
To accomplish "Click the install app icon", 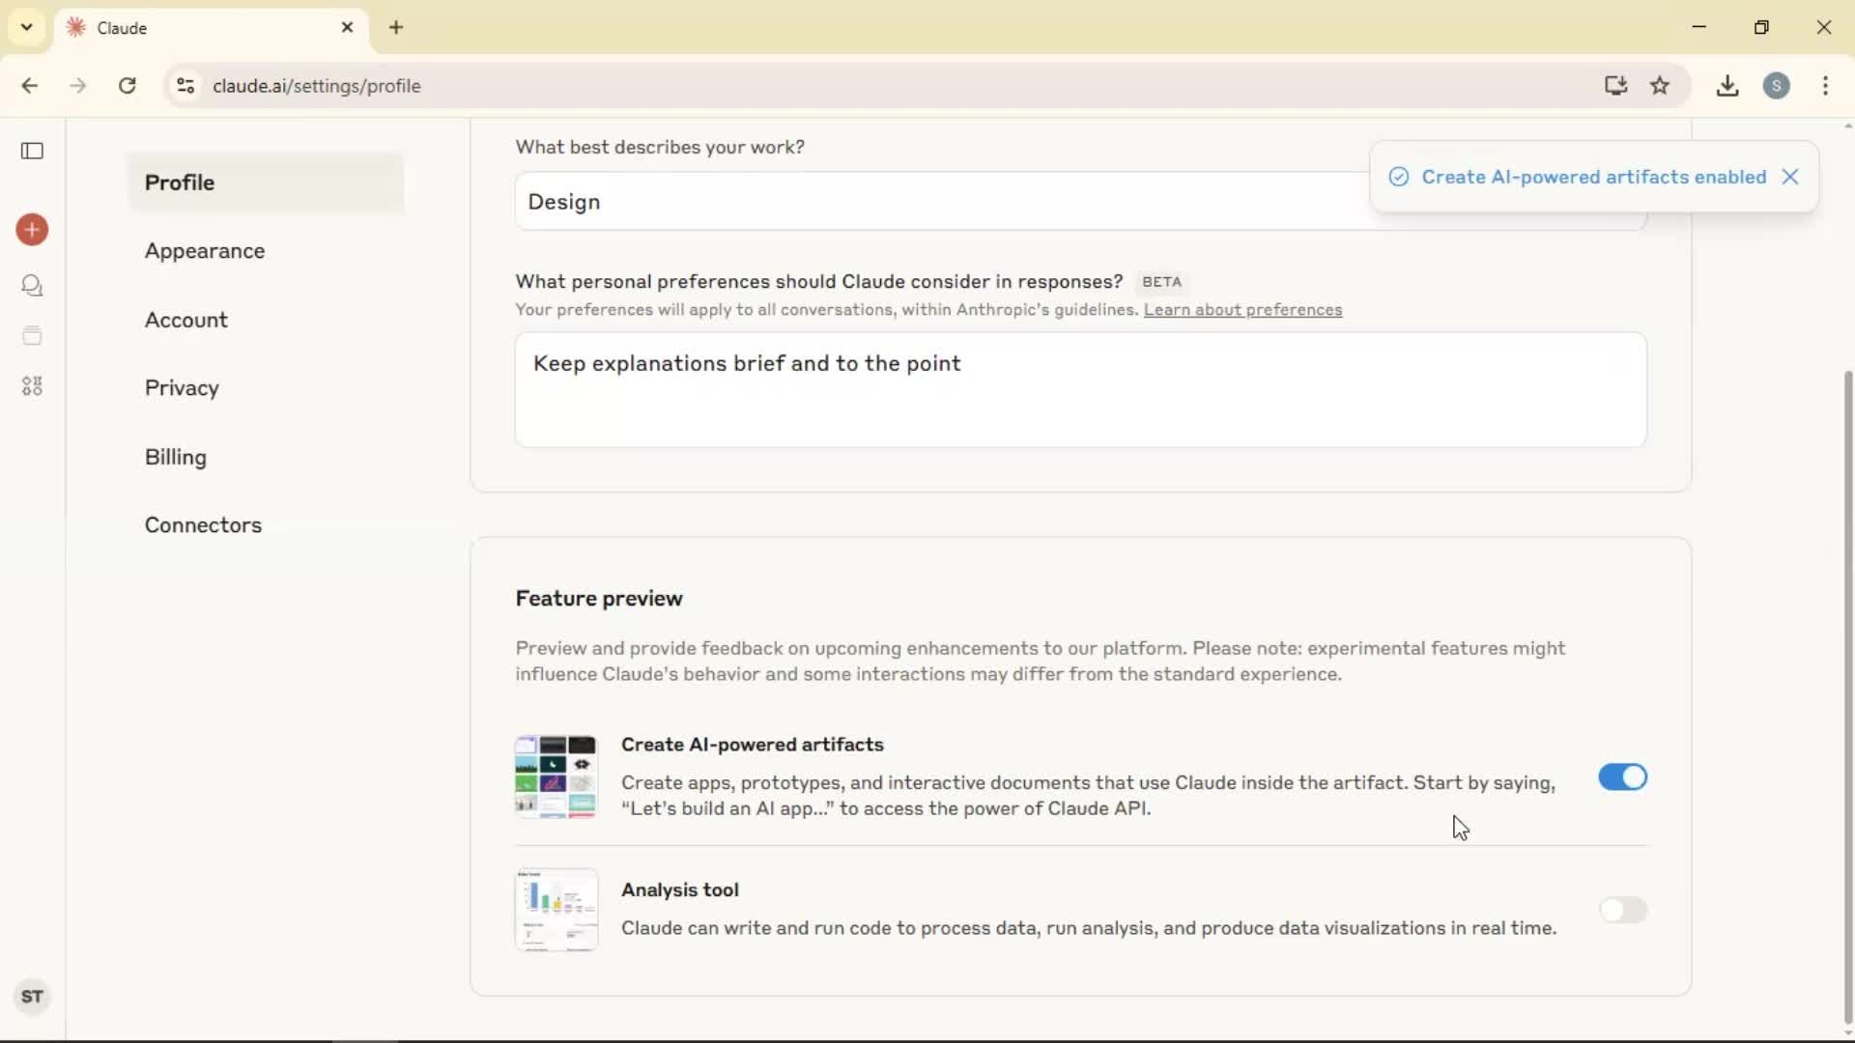I will (1615, 86).
